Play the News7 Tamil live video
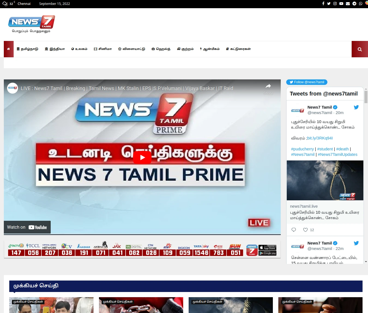This screenshot has width=368, height=313. click(x=142, y=157)
